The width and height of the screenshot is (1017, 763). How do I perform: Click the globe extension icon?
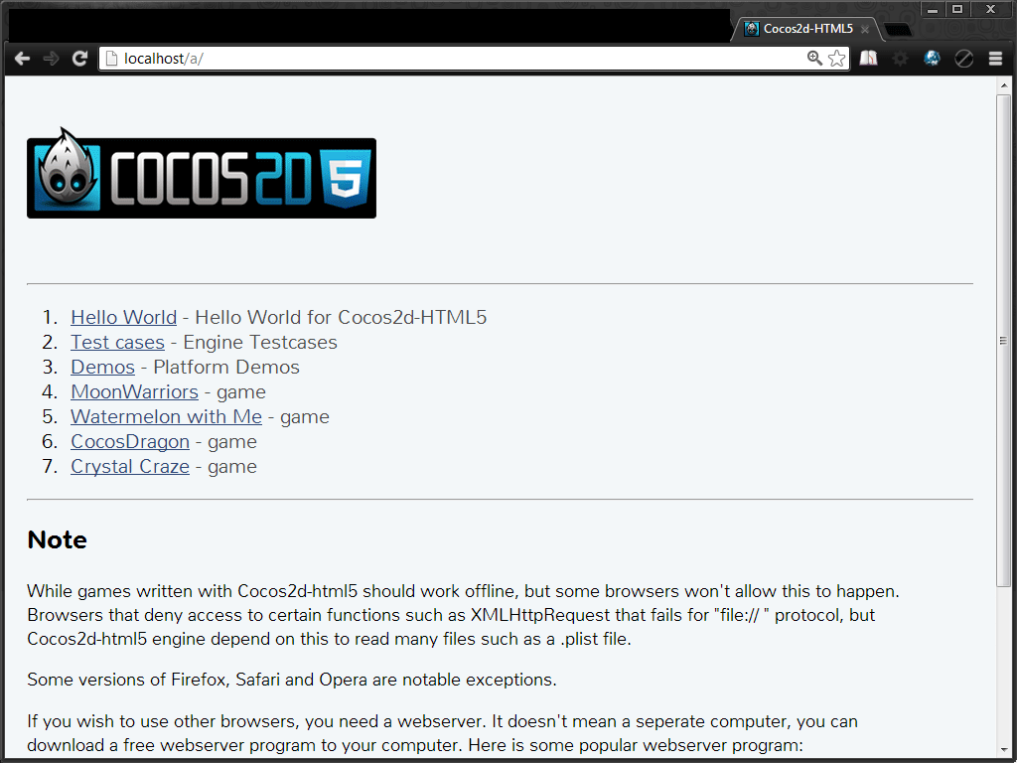point(932,59)
